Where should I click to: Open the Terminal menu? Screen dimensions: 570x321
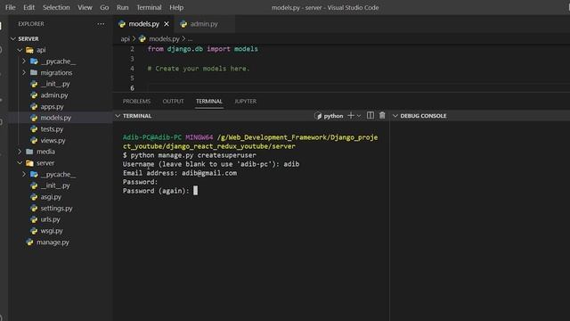click(x=149, y=7)
